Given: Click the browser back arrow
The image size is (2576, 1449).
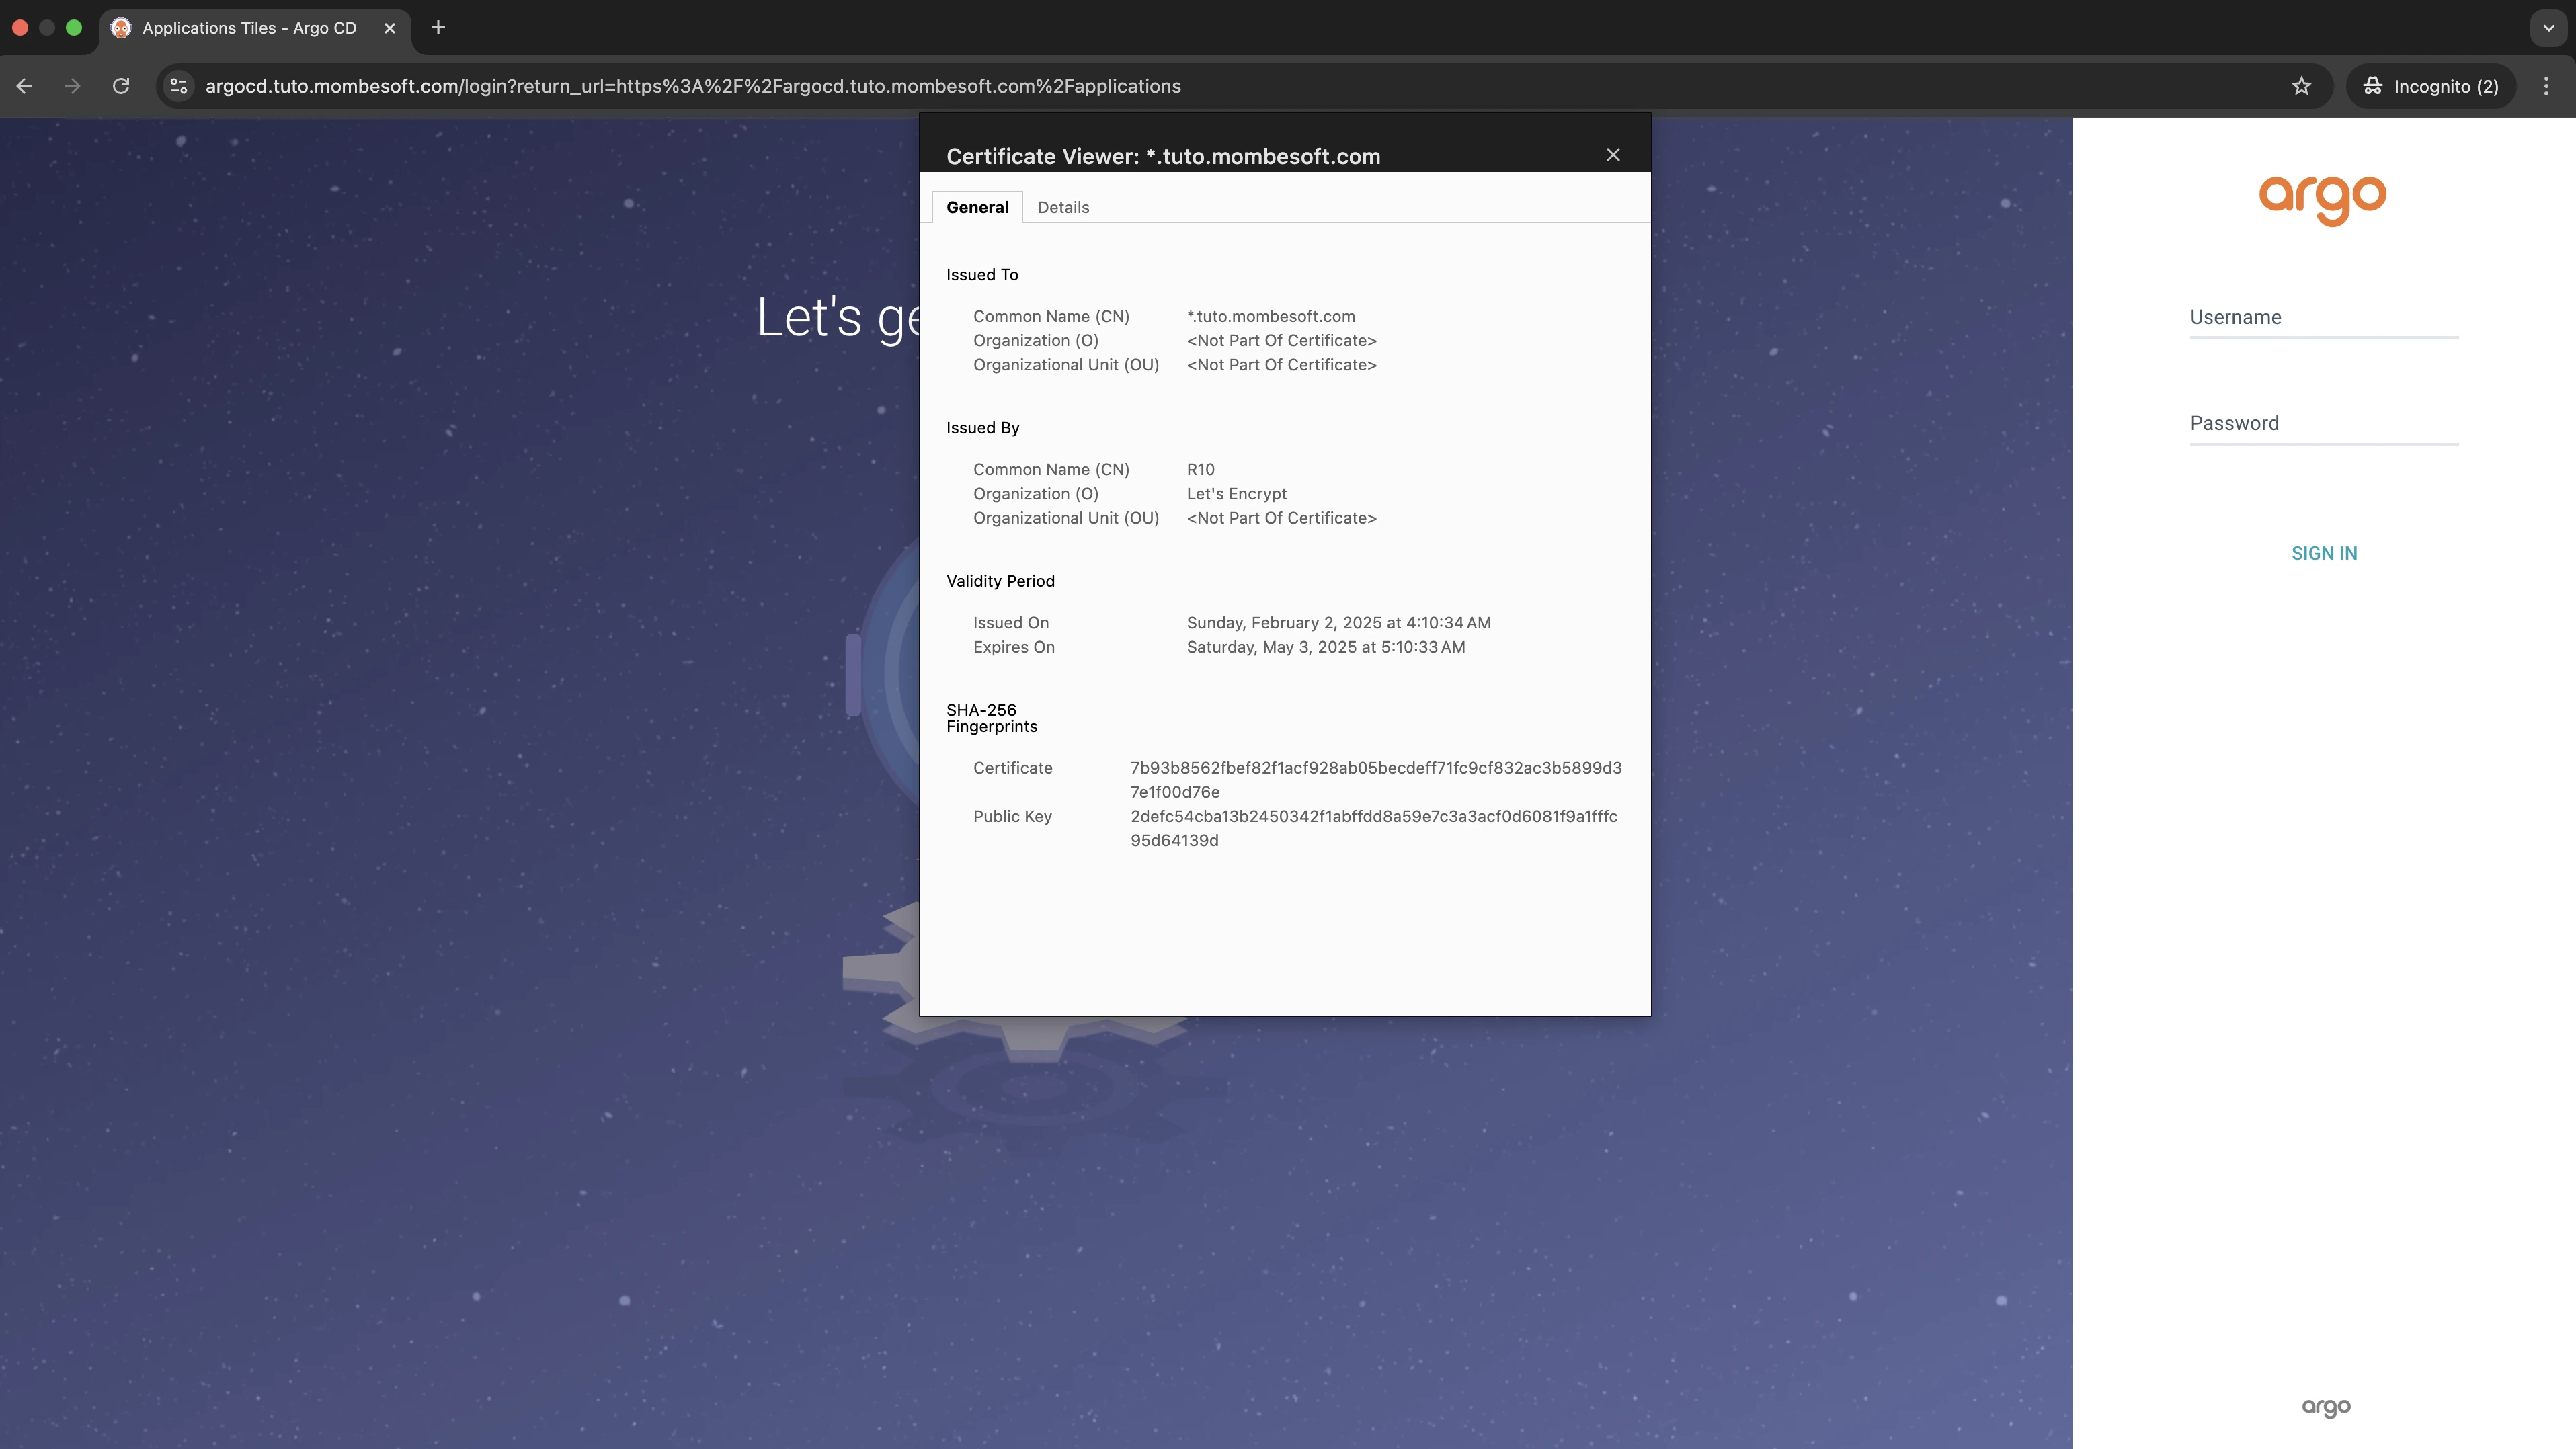Looking at the screenshot, I should [25, 86].
